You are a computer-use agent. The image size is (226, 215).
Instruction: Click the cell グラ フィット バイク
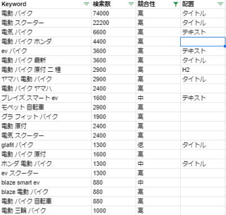(46, 117)
